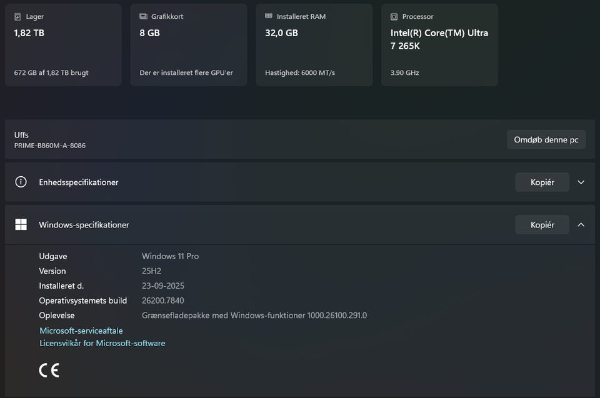The height and width of the screenshot is (398, 600).
Task: Click the storage (Lager) icon
Action: pos(17,17)
